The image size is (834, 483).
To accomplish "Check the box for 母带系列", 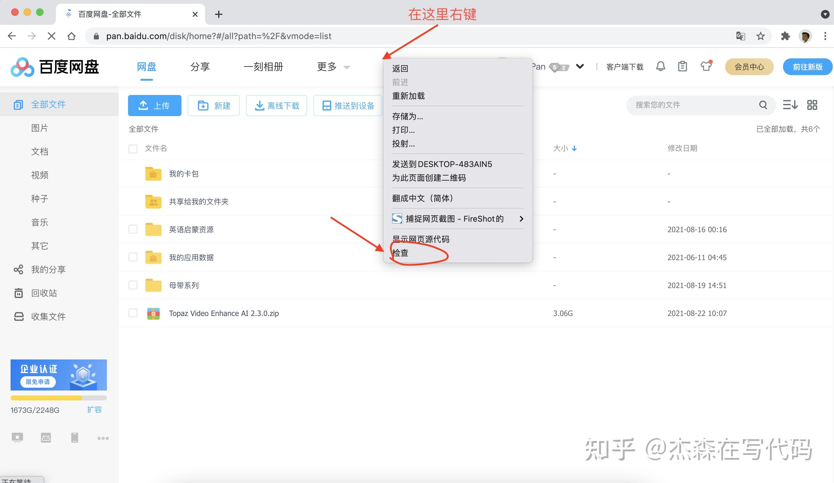I will pos(133,285).
